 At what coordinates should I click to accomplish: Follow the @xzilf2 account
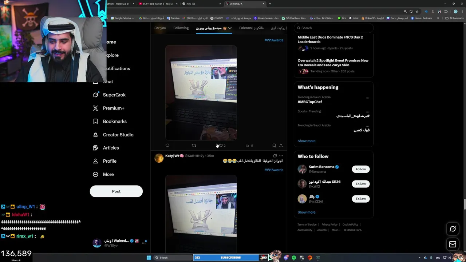click(x=361, y=184)
